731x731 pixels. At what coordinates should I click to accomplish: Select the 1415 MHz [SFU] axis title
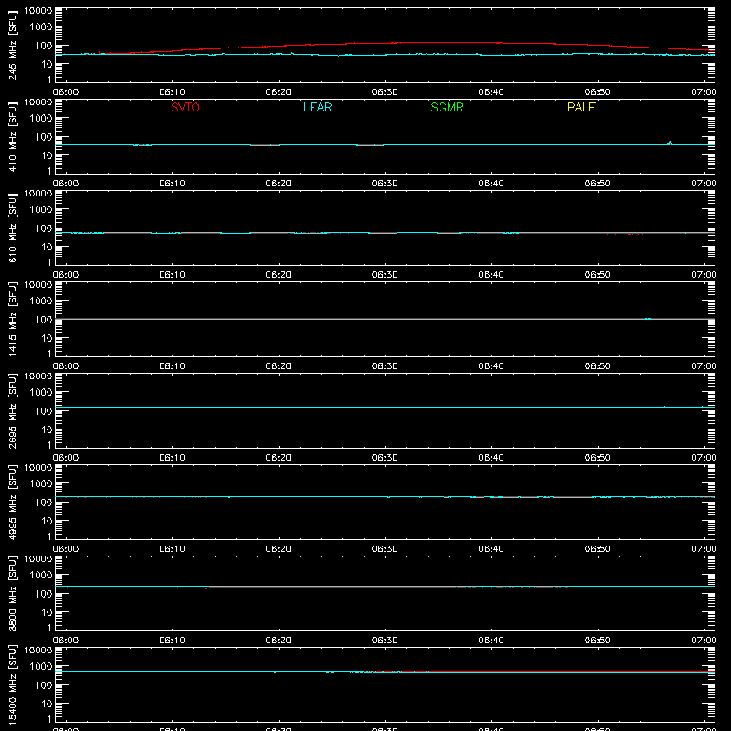[12, 319]
